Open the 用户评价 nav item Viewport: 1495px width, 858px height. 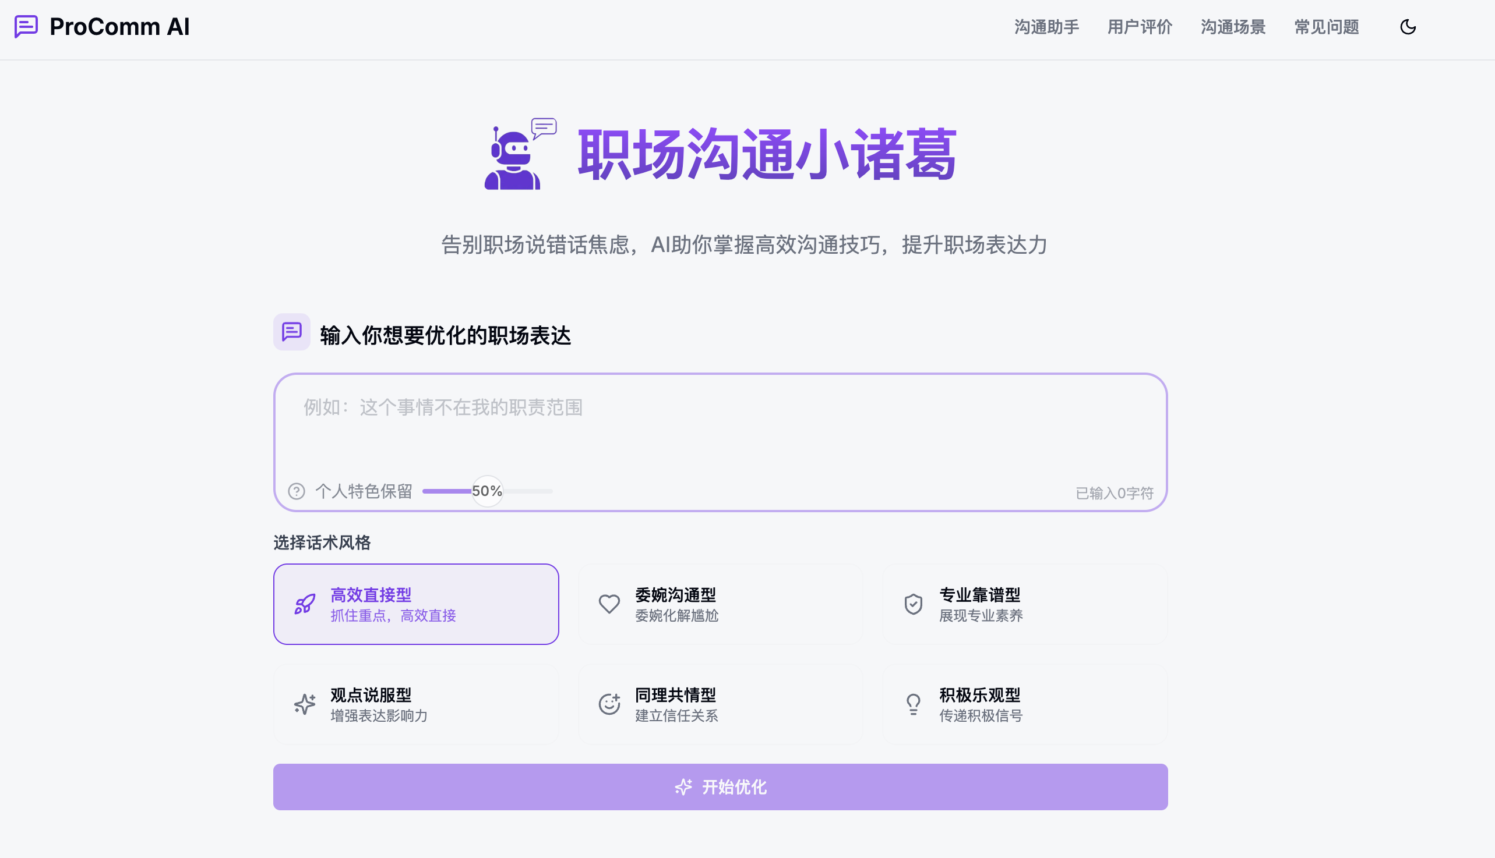tap(1140, 27)
